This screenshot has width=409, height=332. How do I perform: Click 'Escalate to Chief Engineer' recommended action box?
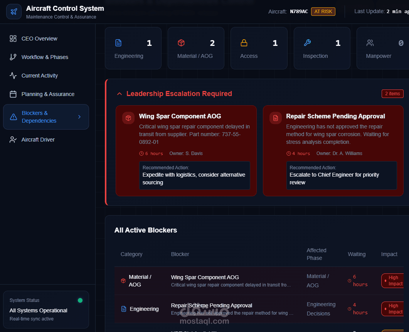(x=342, y=175)
